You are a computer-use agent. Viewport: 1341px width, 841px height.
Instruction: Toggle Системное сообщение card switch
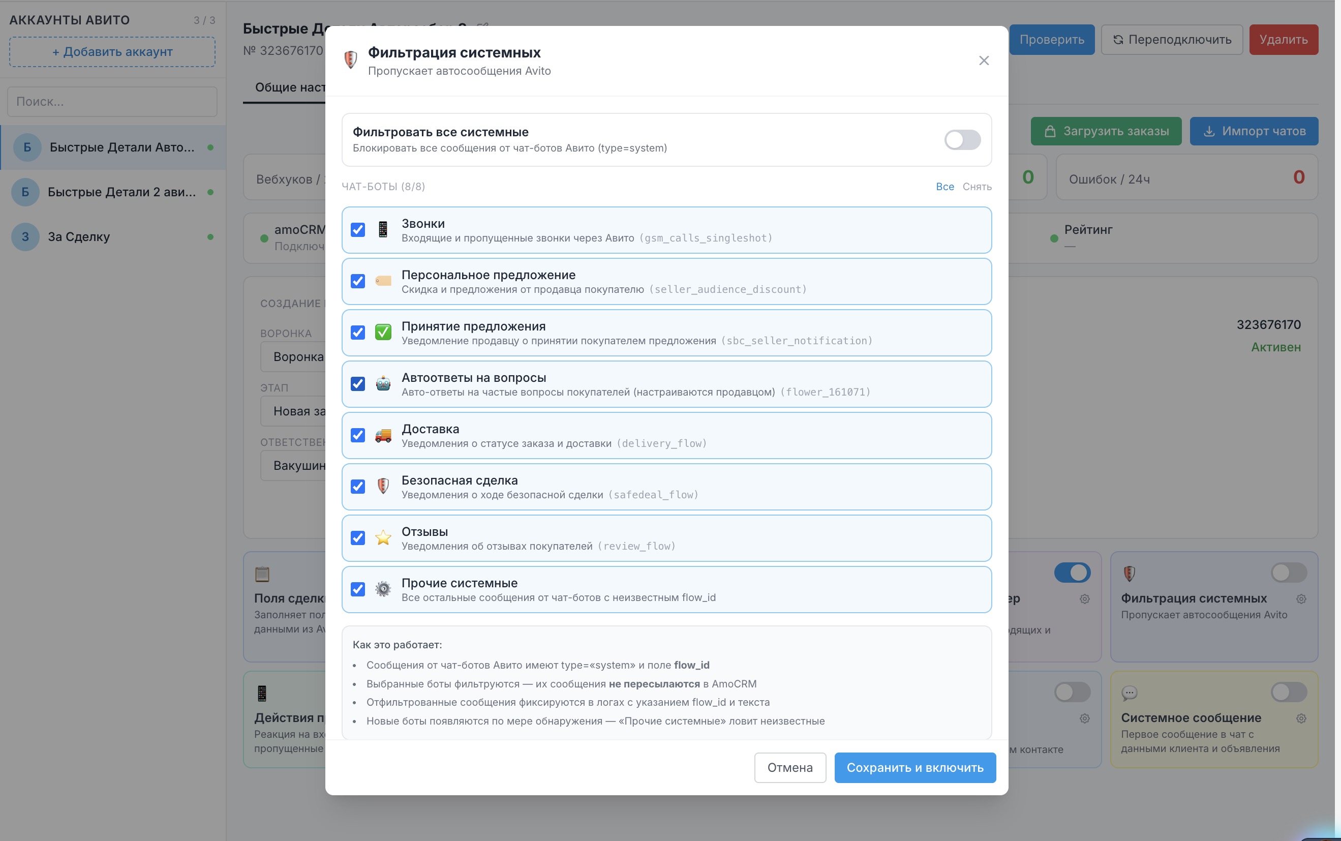click(x=1289, y=692)
